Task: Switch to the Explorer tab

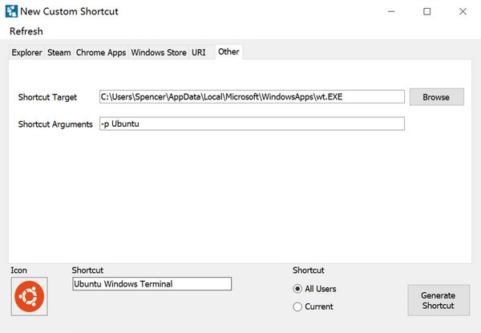Action: (26, 53)
